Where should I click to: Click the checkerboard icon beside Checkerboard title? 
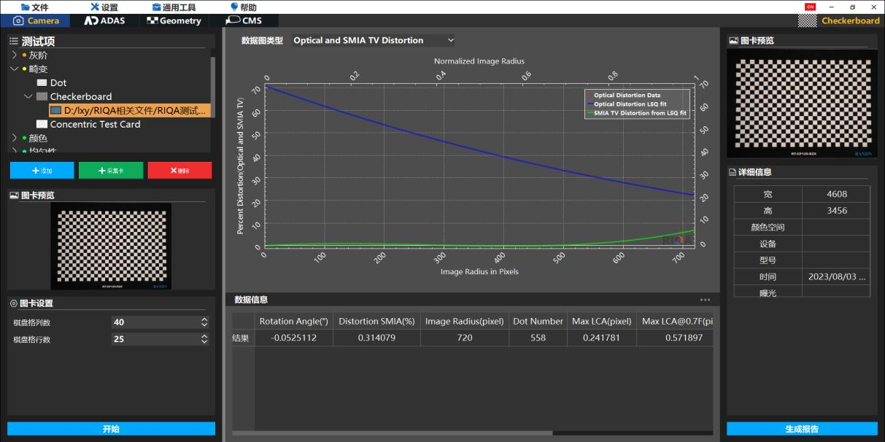[x=807, y=20]
